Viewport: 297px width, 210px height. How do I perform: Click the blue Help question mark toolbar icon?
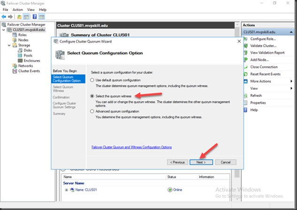coord(35,17)
